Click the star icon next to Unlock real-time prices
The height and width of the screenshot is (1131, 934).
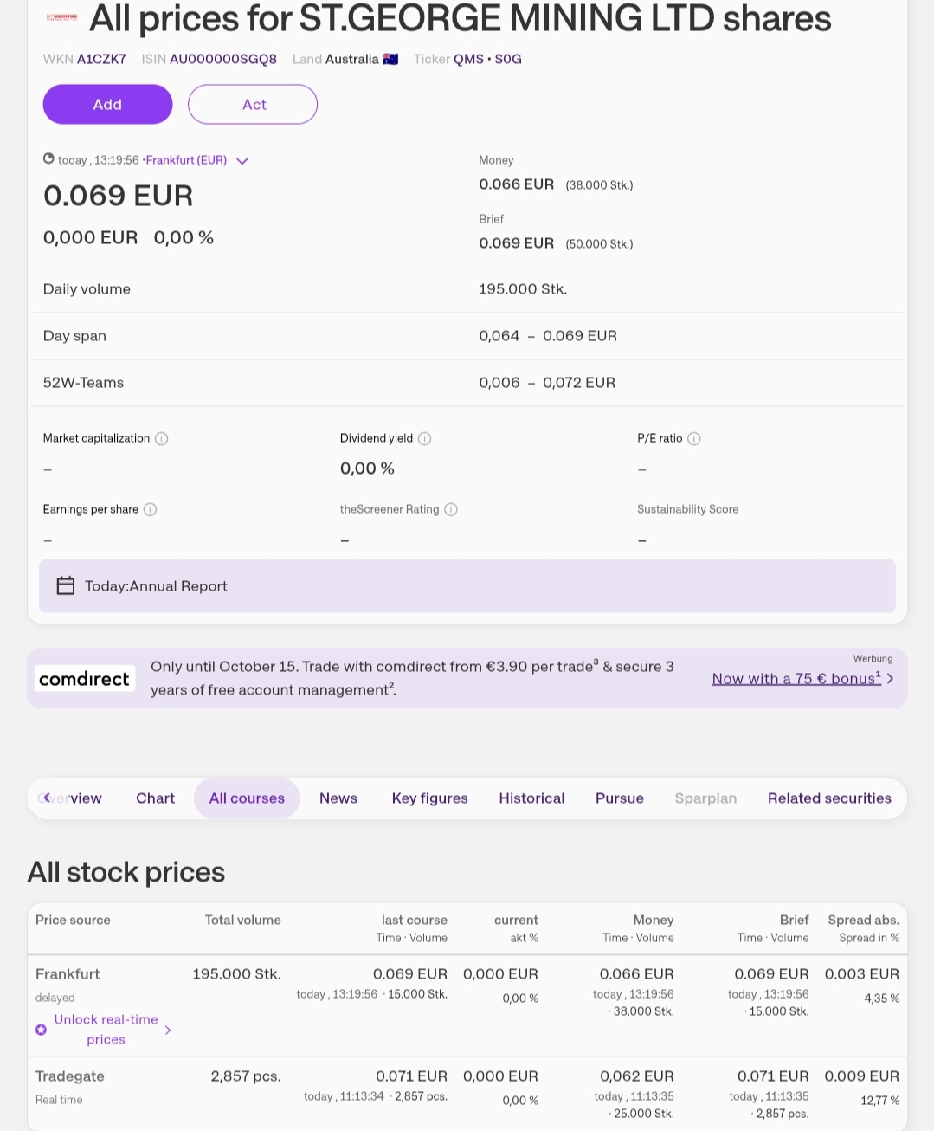pyautogui.click(x=41, y=1030)
